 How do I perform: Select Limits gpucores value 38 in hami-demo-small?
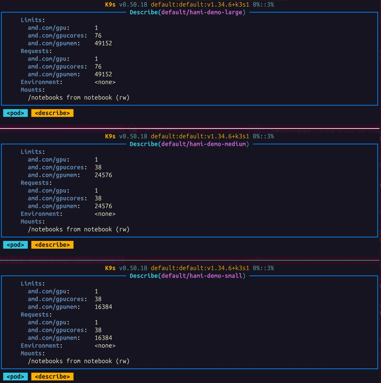[x=98, y=299]
